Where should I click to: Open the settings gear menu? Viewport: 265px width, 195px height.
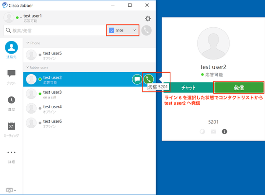tap(148, 19)
